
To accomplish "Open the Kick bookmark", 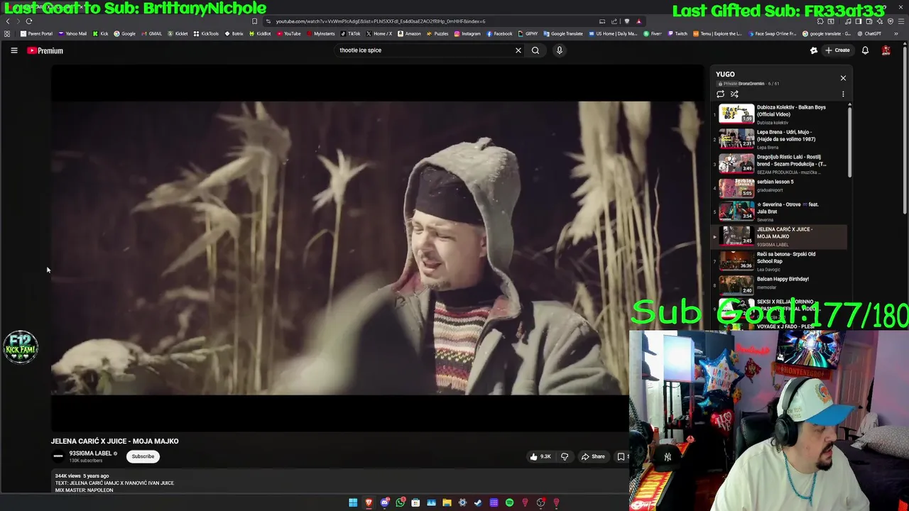I will 100,33.
